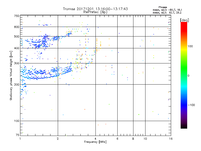Viewport: 201px width, 151px height.
Task: Click the x-axis tick label "16"
Action: pyautogui.click(x=171, y=139)
